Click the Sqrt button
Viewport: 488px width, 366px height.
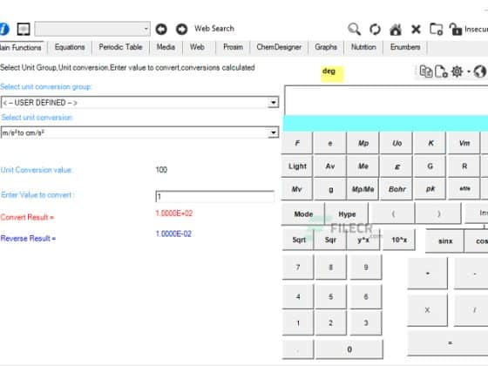tap(299, 240)
